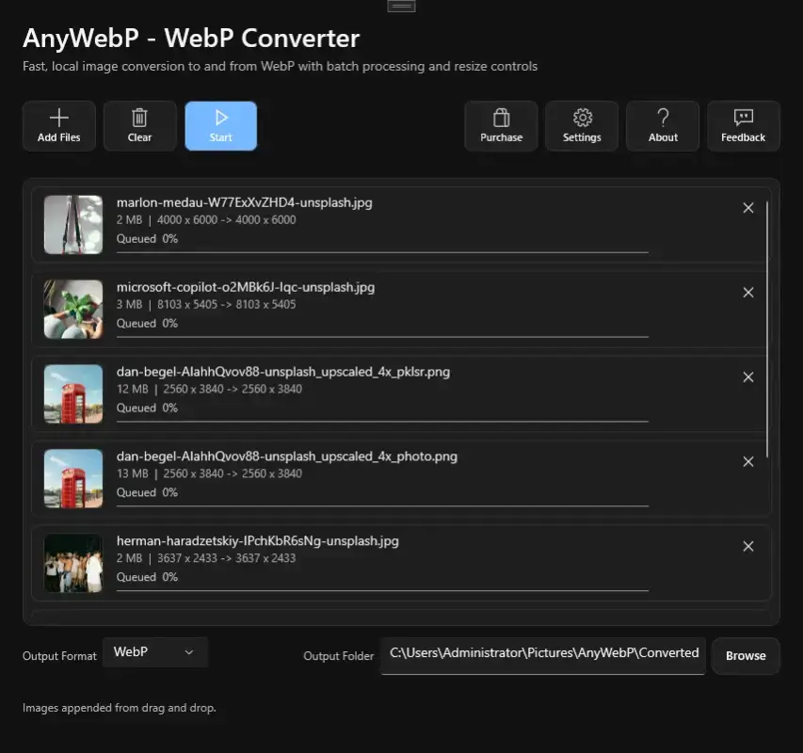Start the conversion with play button

(220, 126)
